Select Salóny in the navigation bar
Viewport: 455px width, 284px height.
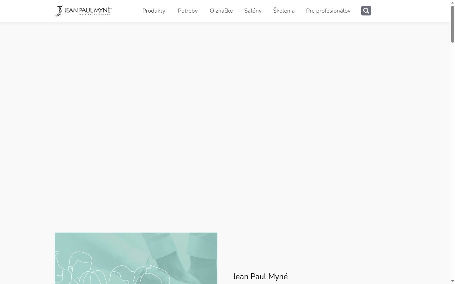(253, 11)
